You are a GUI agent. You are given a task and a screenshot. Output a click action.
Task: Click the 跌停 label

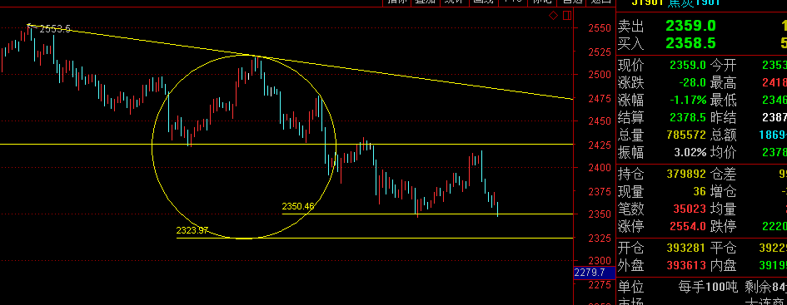(x=723, y=226)
